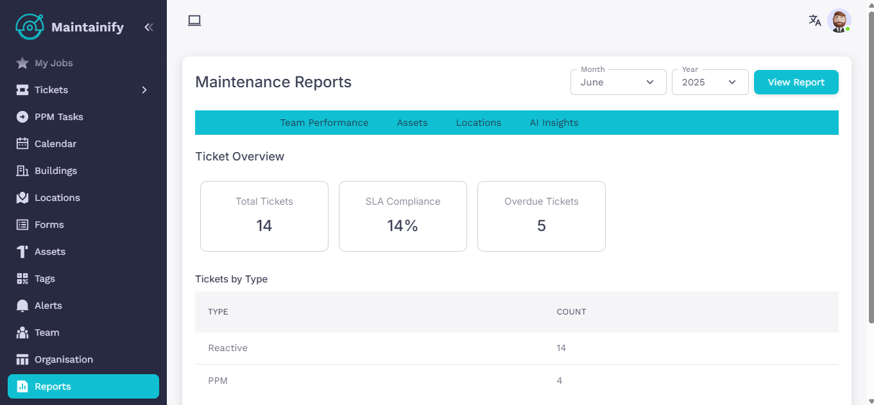Open the Month dropdown showing June

tap(618, 82)
